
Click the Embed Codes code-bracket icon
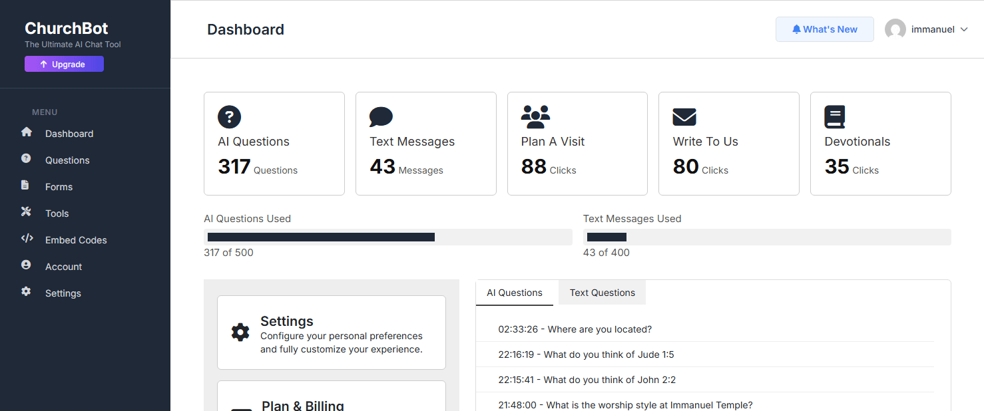coord(27,239)
